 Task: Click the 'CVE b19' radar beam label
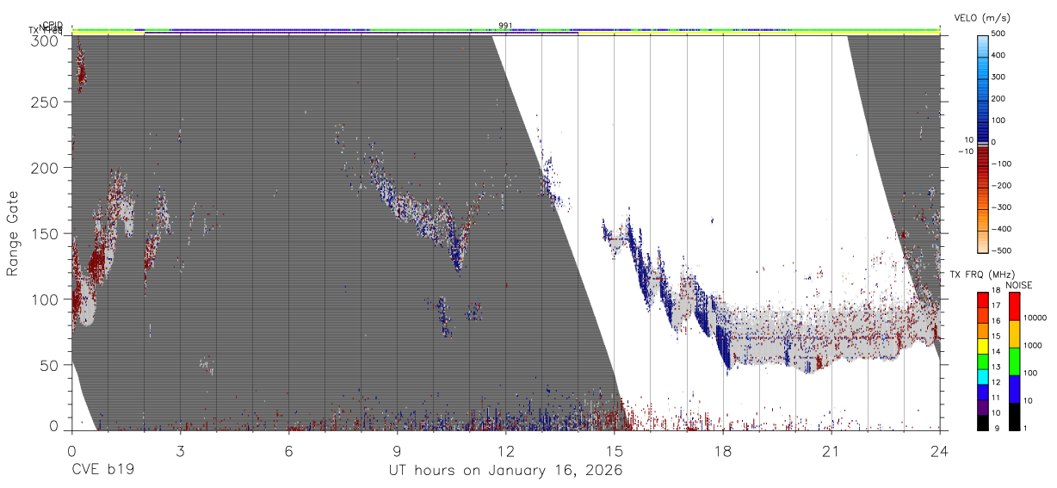point(102,471)
